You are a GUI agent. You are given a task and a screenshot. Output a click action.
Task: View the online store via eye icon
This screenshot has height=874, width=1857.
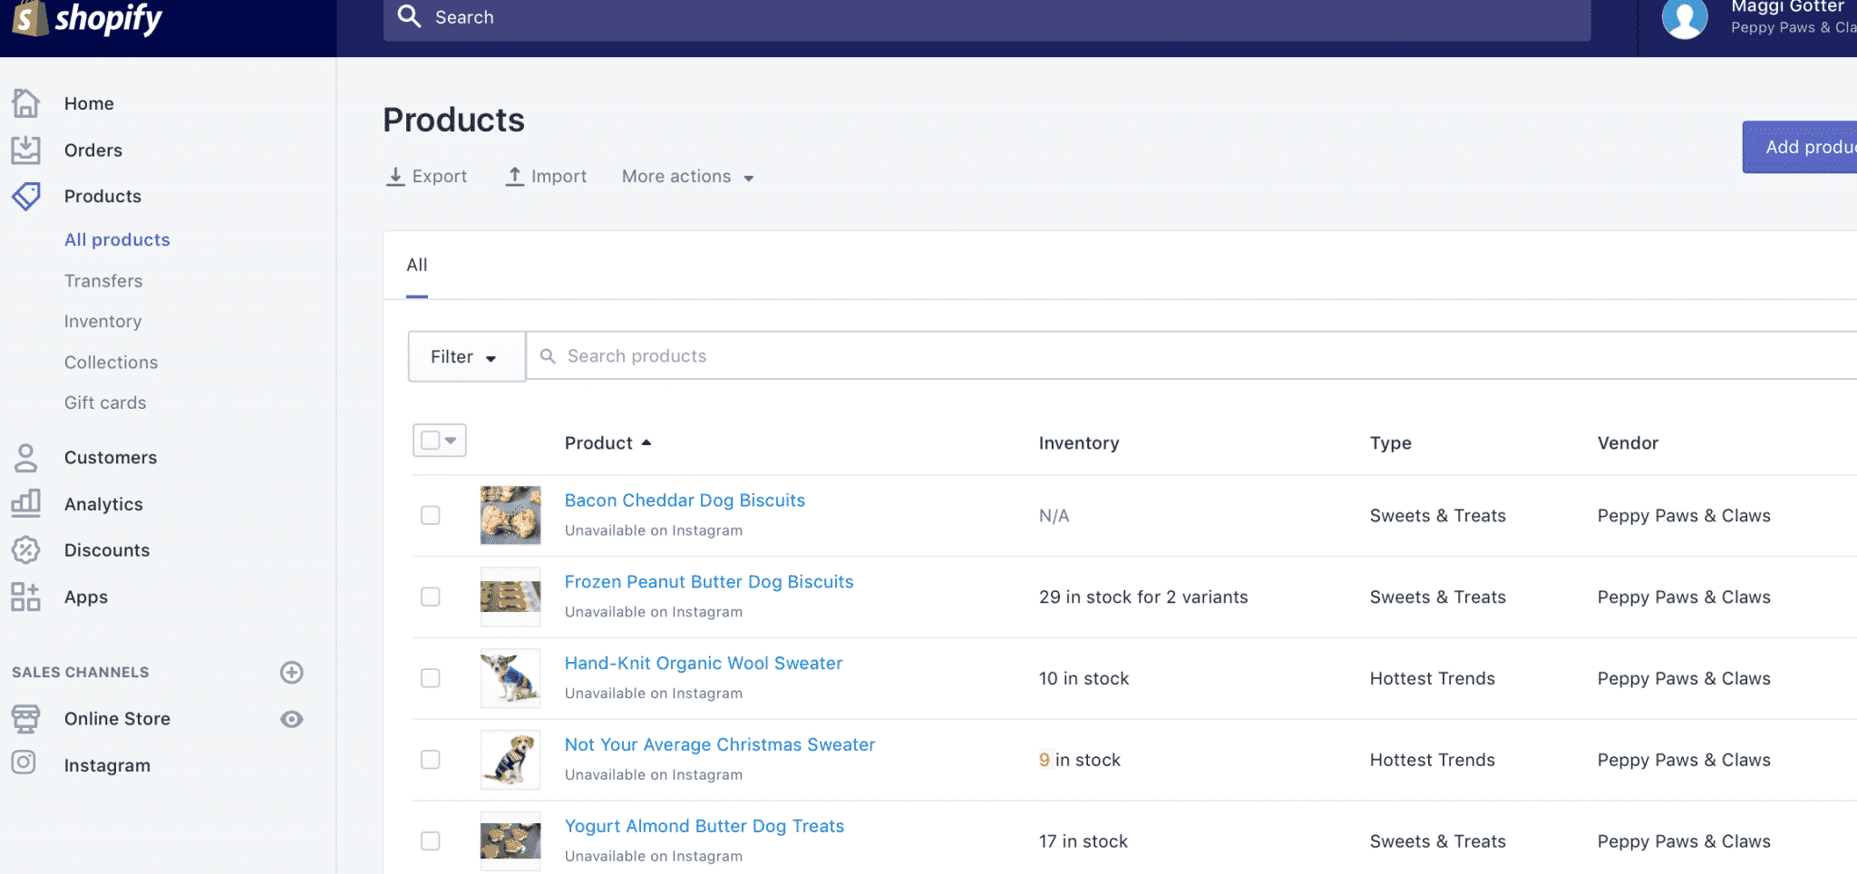pos(291,719)
